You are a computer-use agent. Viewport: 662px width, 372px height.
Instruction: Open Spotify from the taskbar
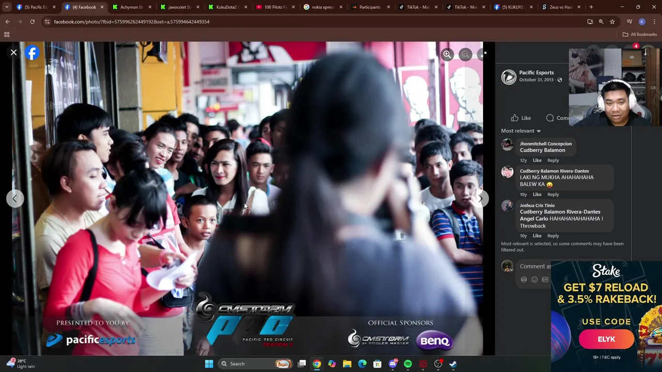(x=408, y=364)
